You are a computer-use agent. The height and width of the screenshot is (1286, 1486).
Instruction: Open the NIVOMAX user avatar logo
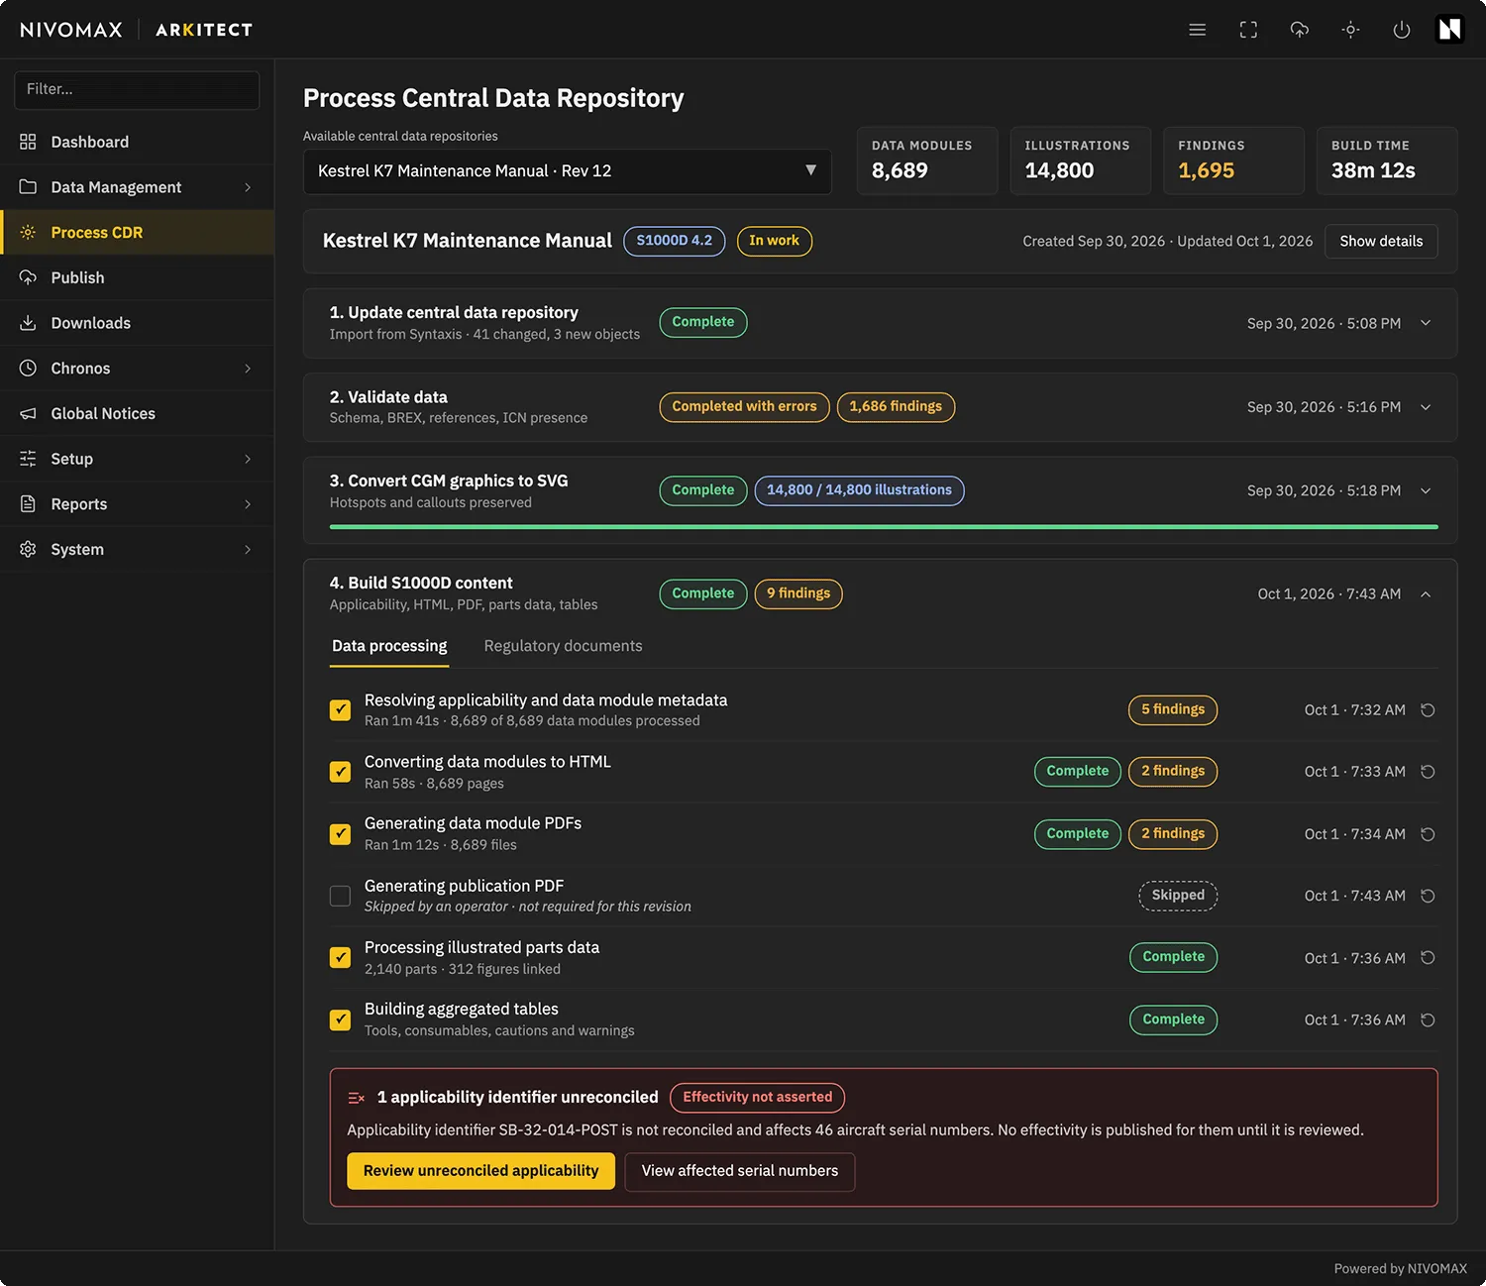coord(1449,30)
